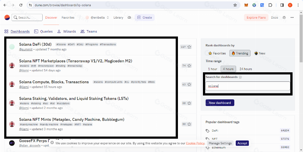Star the Solana Staking dashboard
The image size is (303, 152).
coord(189,103)
